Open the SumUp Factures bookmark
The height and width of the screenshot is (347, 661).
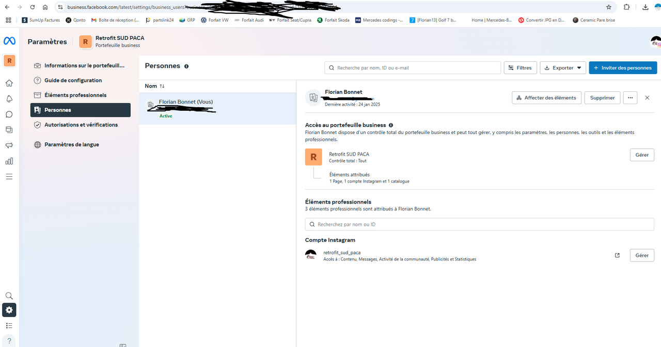[41, 20]
